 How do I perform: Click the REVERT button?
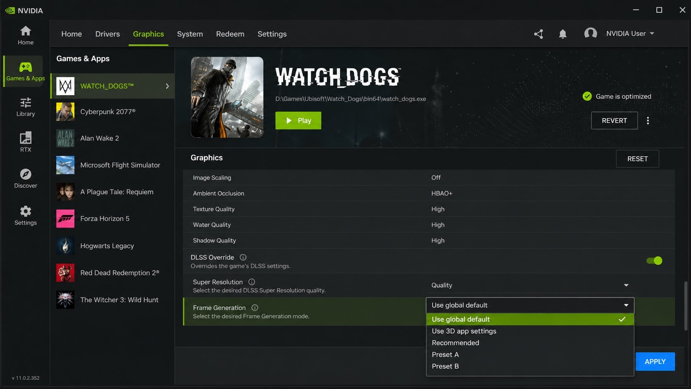614,120
